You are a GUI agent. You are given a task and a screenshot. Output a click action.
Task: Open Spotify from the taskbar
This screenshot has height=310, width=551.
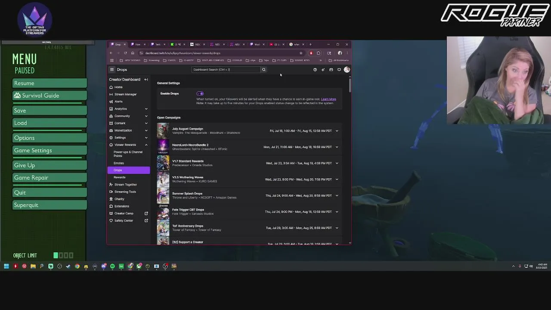tap(112, 267)
